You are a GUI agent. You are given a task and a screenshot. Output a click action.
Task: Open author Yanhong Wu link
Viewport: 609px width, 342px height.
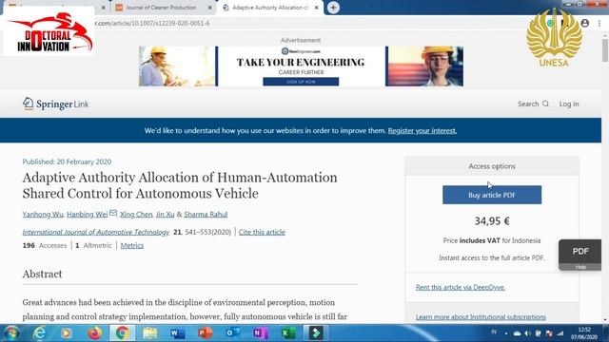click(43, 214)
